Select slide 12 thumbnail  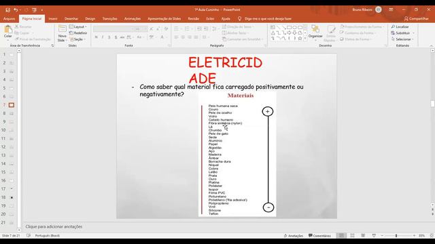click(x=12, y=147)
